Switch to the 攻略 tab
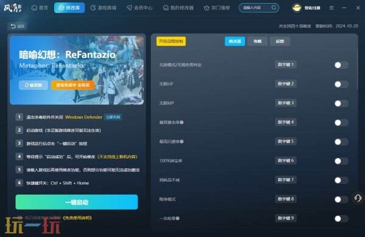Screen dimensions: 365x237 (x=257, y=41)
